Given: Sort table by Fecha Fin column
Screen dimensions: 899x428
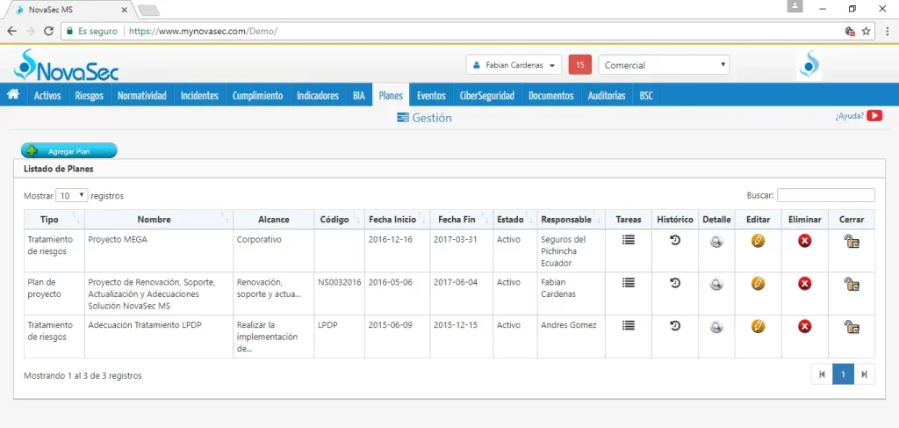Looking at the screenshot, I should (462, 219).
